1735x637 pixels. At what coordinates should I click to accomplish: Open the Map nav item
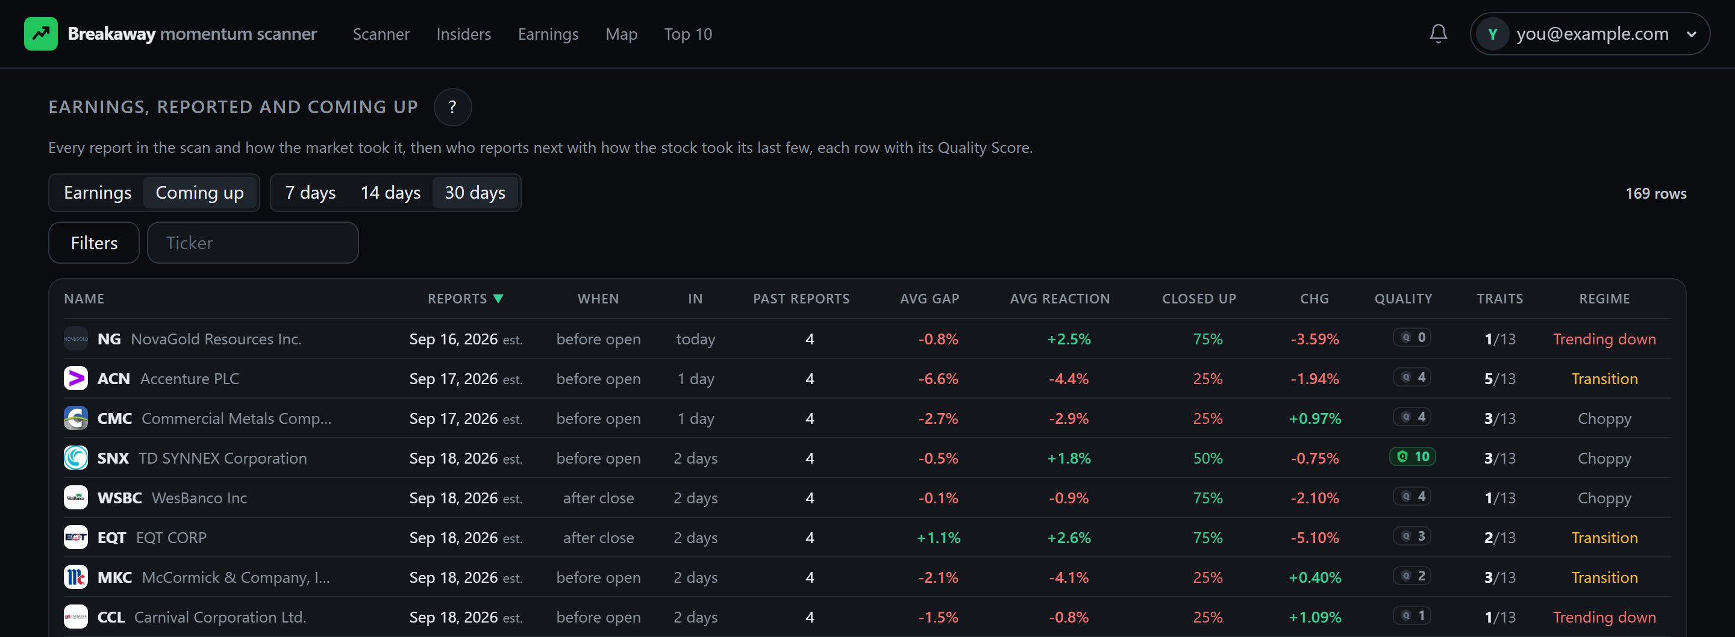pos(621,34)
